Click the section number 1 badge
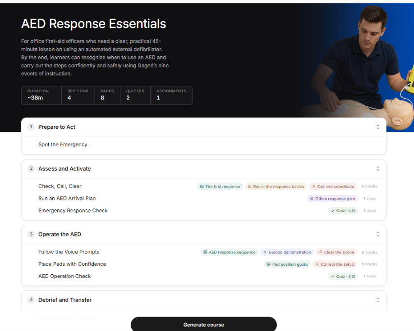This screenshot has height=331, width=414. [31, 127]
